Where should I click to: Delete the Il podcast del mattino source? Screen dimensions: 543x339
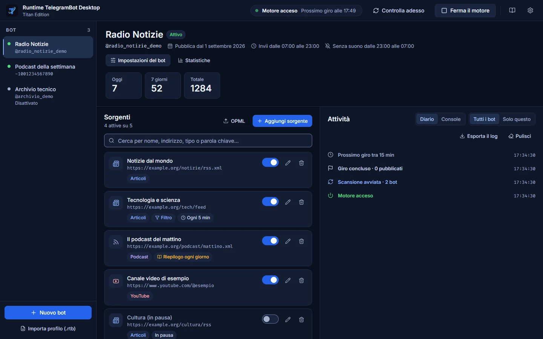302,241
